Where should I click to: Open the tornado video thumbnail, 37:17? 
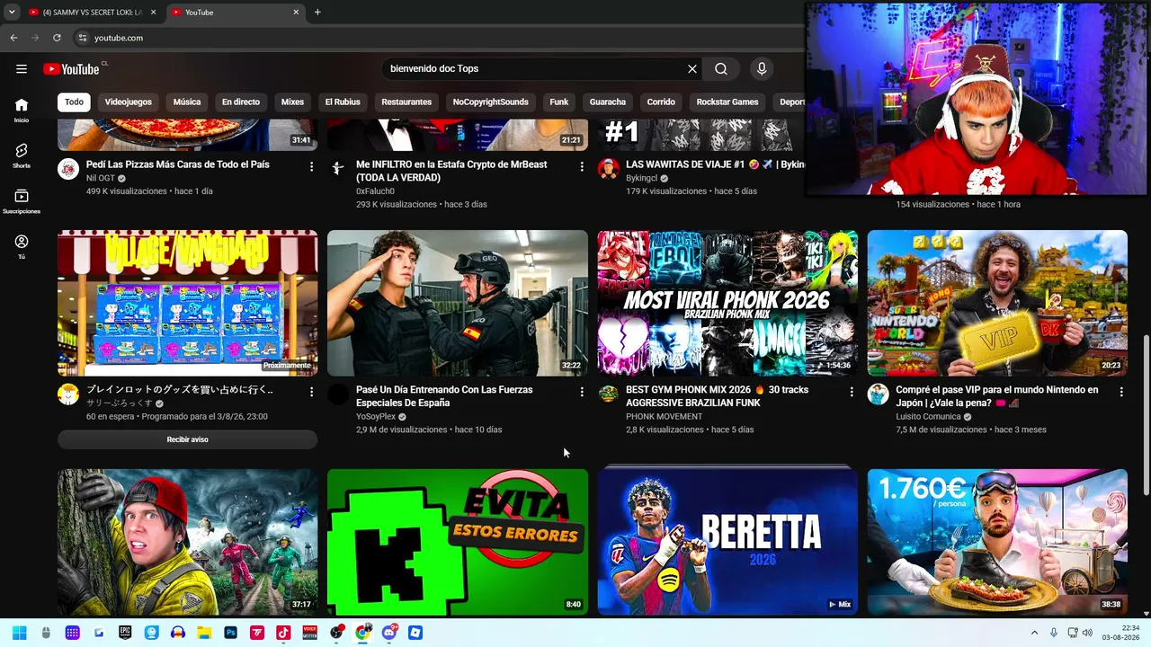click(x=187, y=542)
